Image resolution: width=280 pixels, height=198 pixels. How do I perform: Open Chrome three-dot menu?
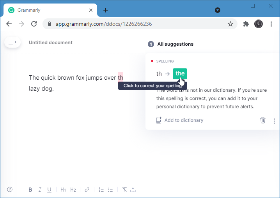tap(271, 24)
